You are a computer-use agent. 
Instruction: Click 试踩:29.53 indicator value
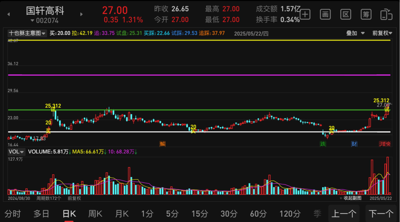point(184,33)
